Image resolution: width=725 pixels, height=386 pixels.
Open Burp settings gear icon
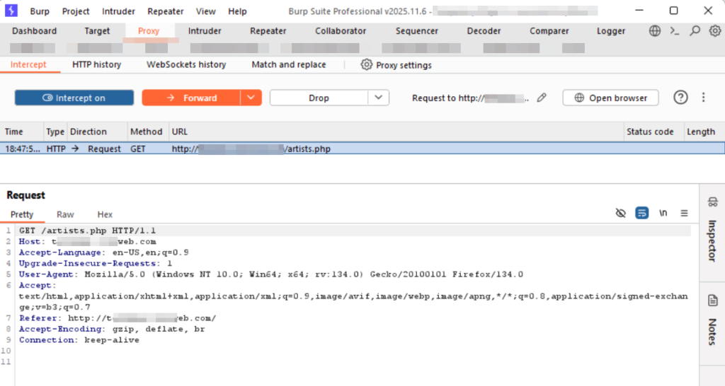click(x=715, y=31)
